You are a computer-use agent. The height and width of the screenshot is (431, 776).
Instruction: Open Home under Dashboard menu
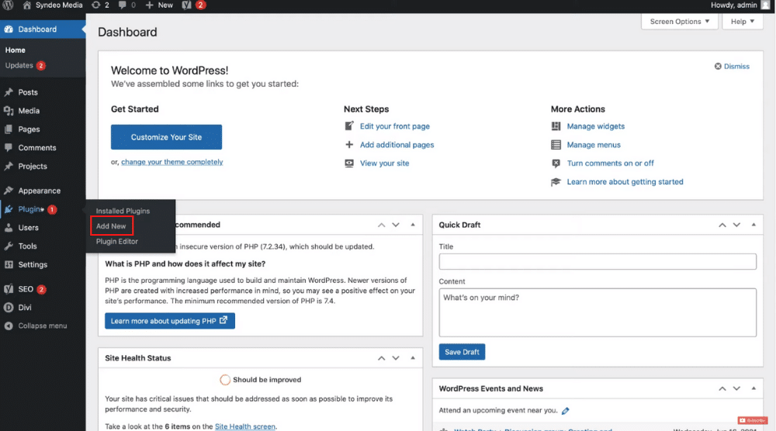pyautogui.click(x=16, y=50)
